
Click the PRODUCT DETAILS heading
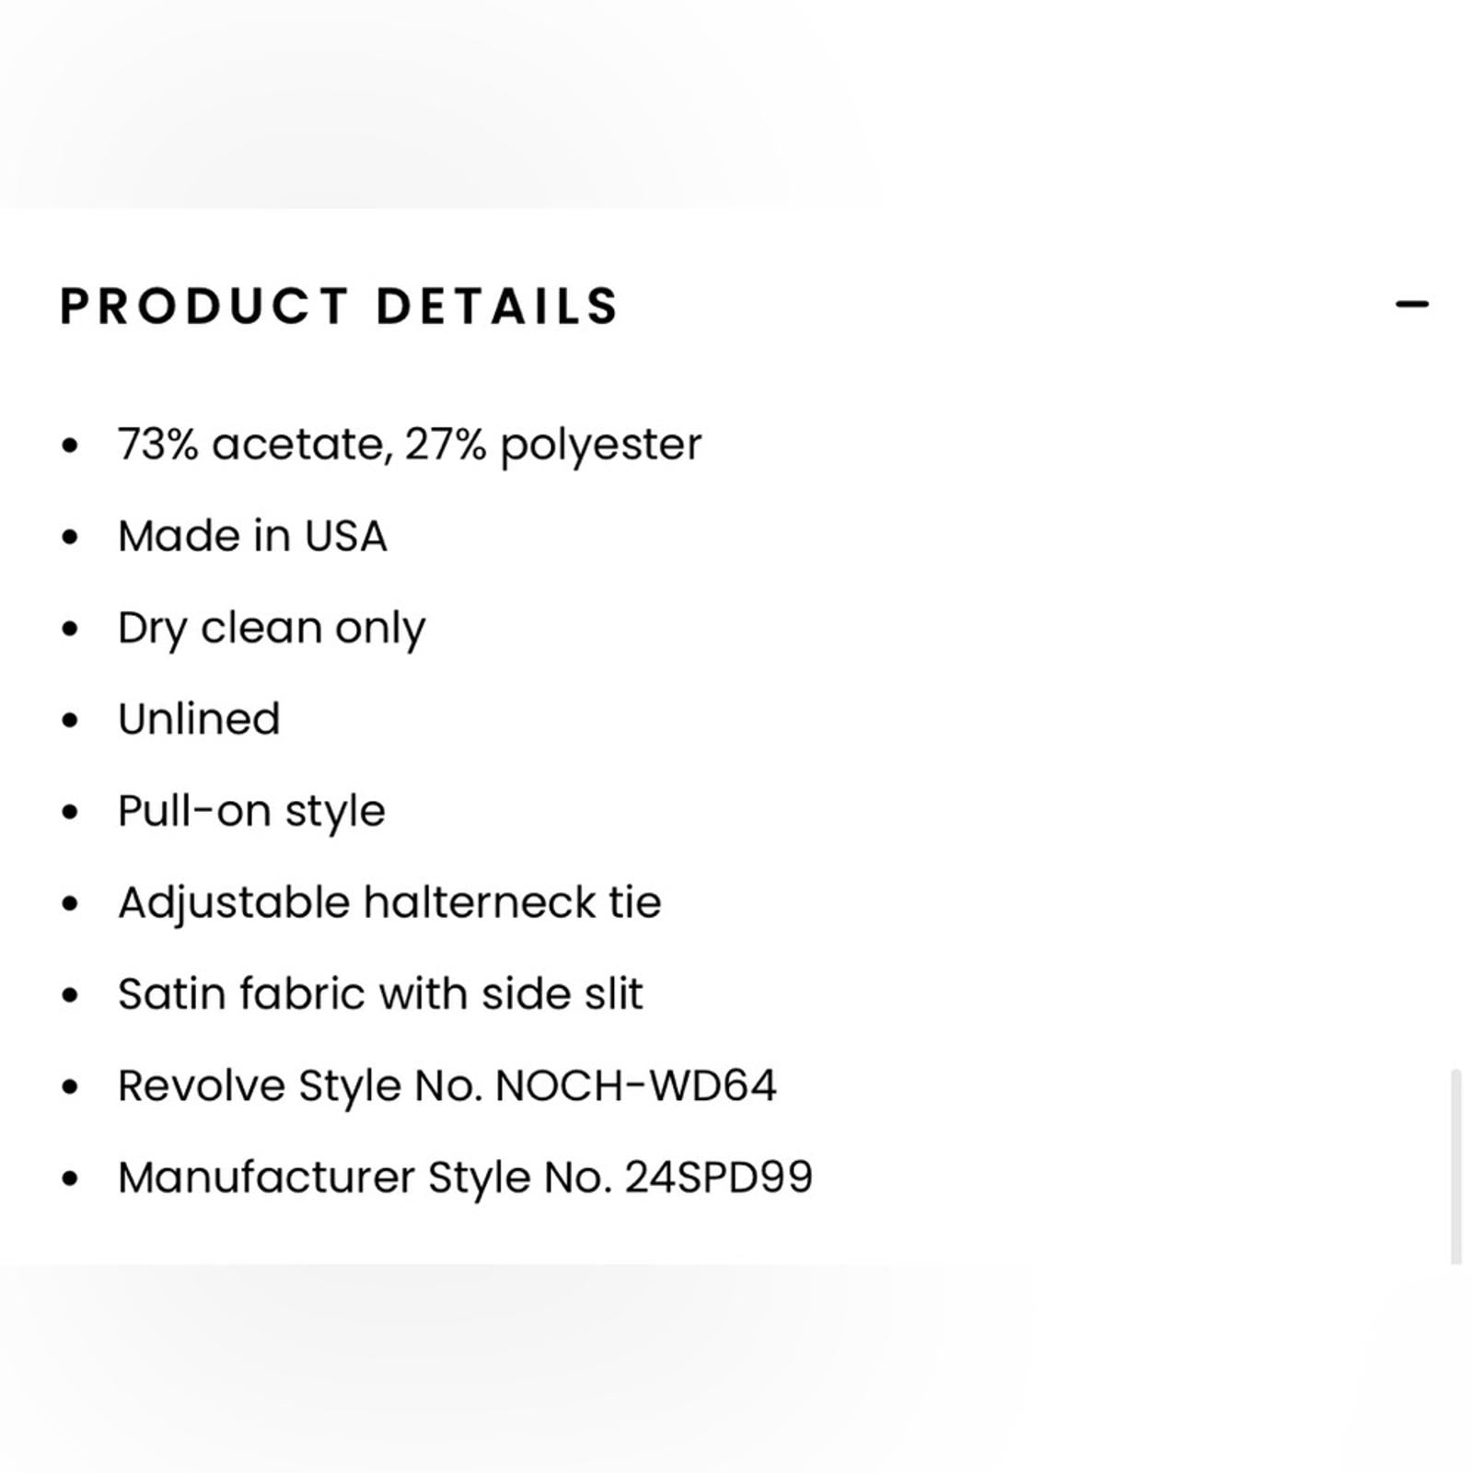(x=340, y=307)
